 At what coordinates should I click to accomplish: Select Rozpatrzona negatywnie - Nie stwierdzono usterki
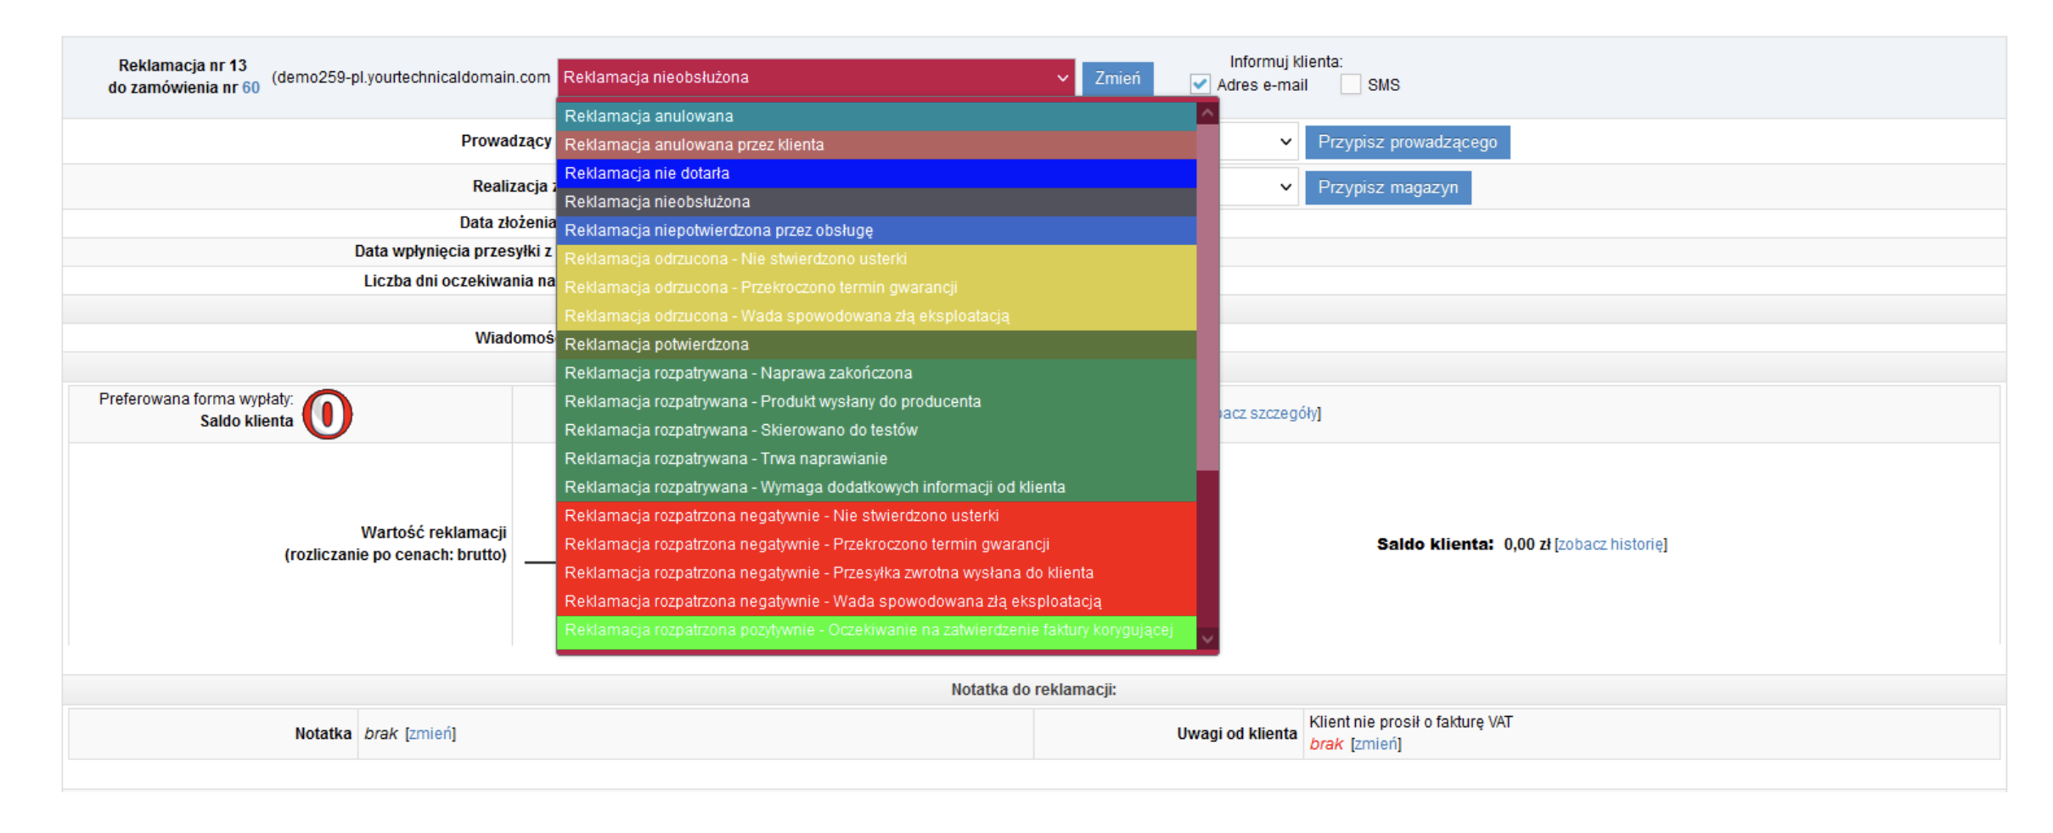[876, 516]
